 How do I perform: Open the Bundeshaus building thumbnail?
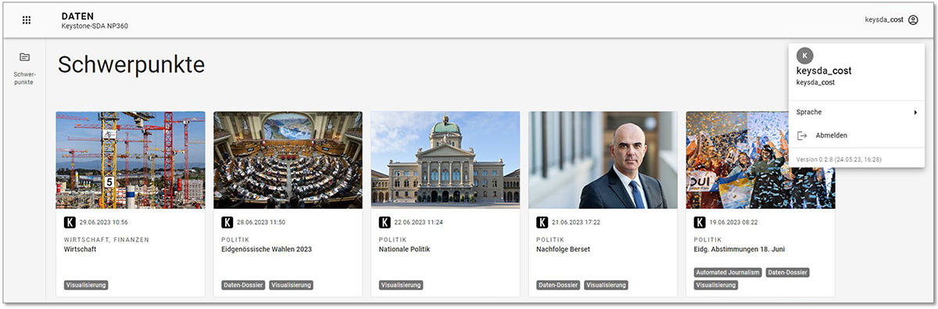(x=446, y=160)
